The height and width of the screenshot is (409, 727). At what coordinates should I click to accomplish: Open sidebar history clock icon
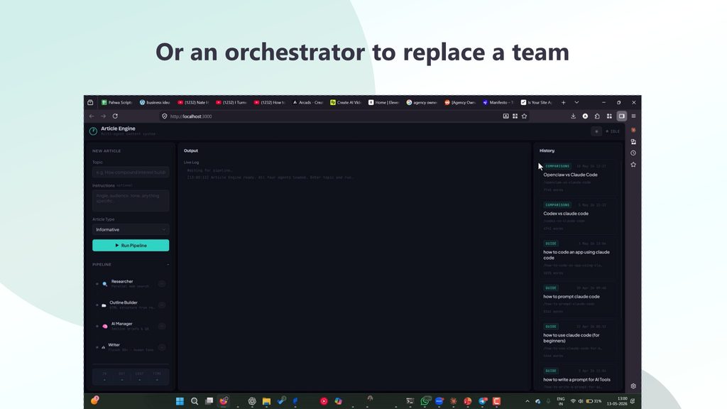click(633, 153)
